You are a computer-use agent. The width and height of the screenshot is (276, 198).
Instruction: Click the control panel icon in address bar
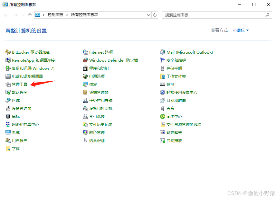[38, 15]
